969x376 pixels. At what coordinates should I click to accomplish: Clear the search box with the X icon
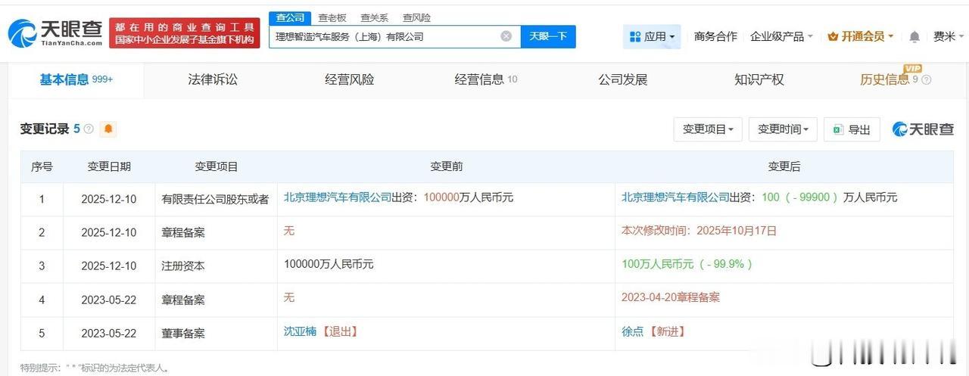(506, 36)
